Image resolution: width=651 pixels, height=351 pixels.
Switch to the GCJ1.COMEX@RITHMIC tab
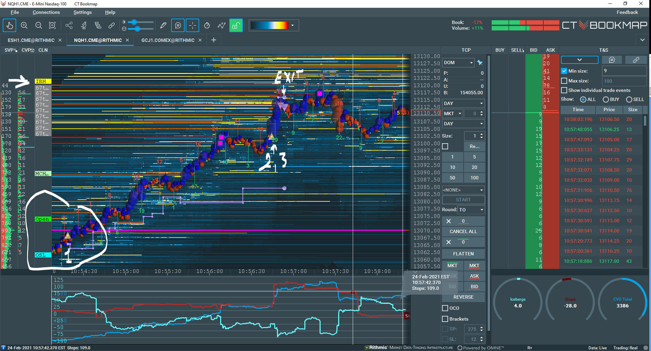pyautogui.click(x=168, y=40)
